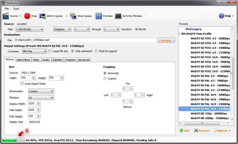Select preset WebTV SD NTSC 4:3 - 700Kbps

[210, 43]
